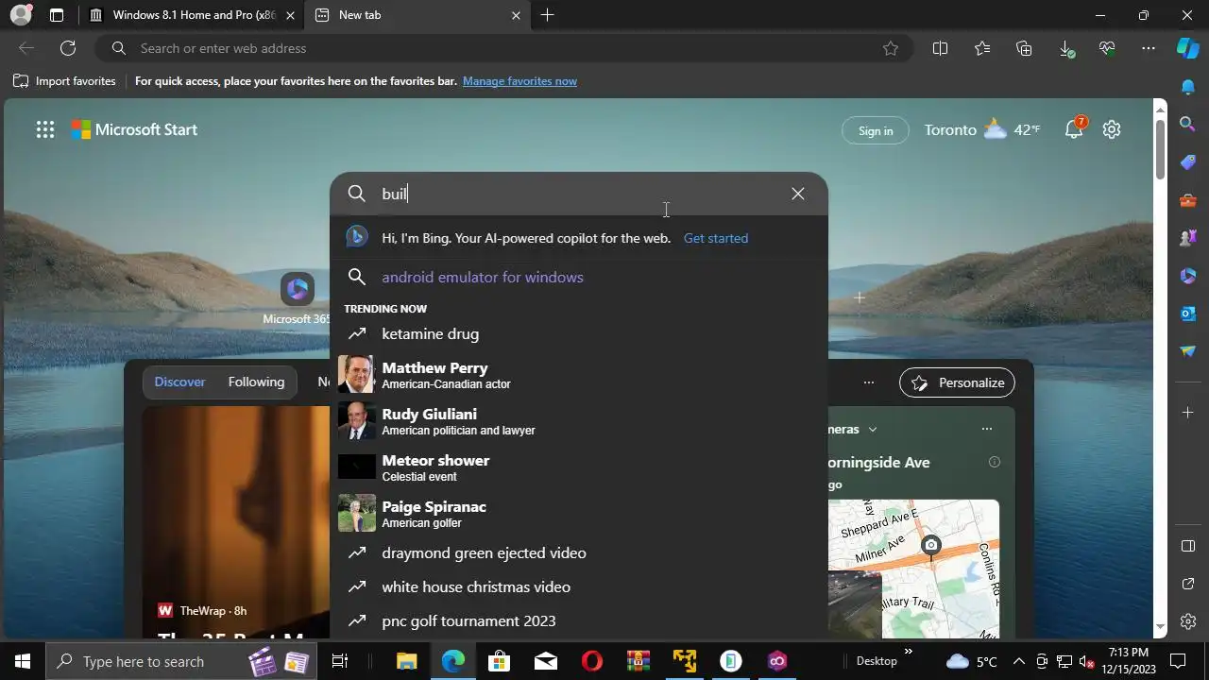The width and height of the screenshot is (1209, 680).
Task: Select pnc golf tournament 2023
Action: click(578, 620)
